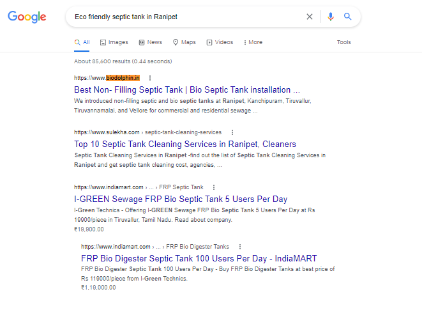
Task: Click the Google logo
Action: pyautogui.click(x=27, y=17)
